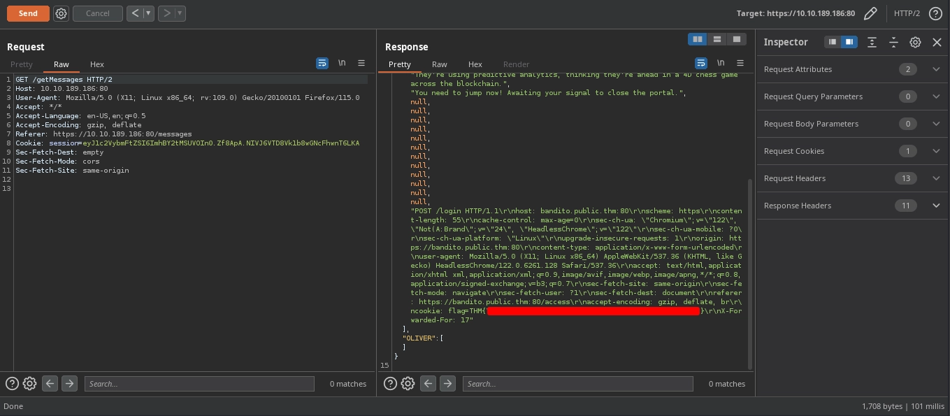Open Repeater settings gear next to Send
This screenshot has width=950, height=416.
click(x=61, y=13)
